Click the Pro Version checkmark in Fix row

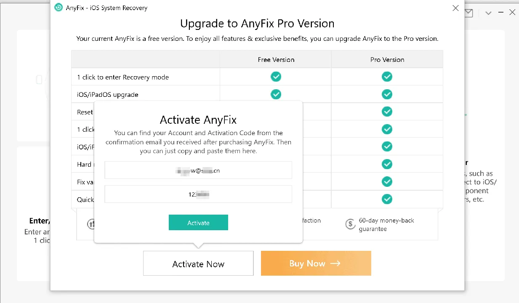(387, 181)
